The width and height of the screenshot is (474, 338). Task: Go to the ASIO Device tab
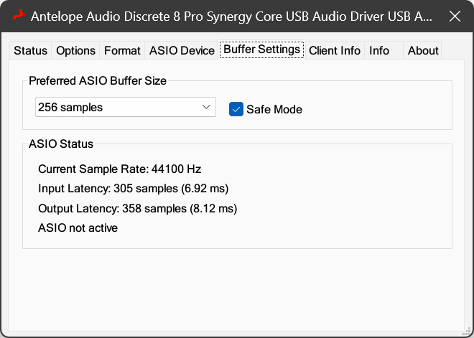182,50
